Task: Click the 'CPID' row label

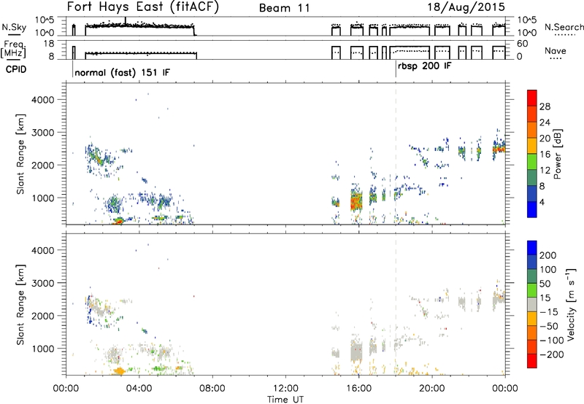Action: click(16, 69)
